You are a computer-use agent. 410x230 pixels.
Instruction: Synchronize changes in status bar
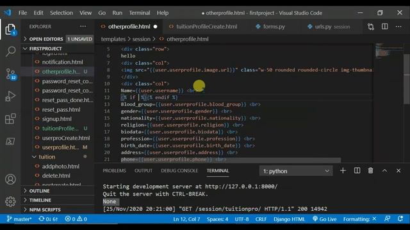(x=48, y=219)
